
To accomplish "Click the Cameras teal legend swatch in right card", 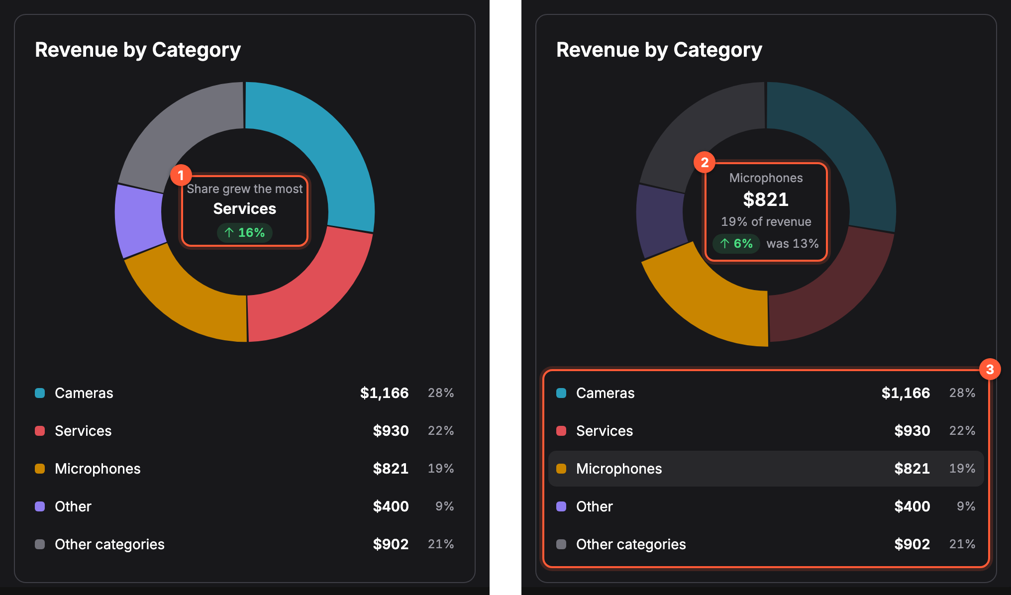I will pyautogui.click(x=561, y=393).
